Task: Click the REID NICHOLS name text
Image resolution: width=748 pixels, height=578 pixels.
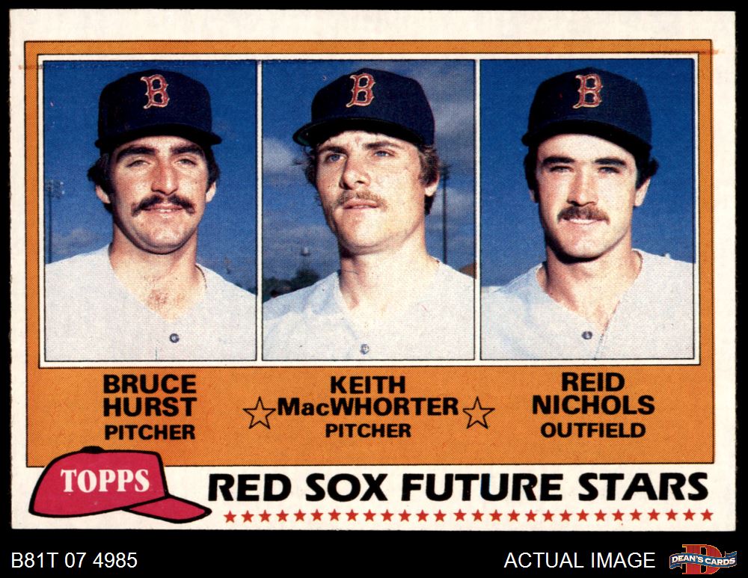Action: [x=593, y=394]
